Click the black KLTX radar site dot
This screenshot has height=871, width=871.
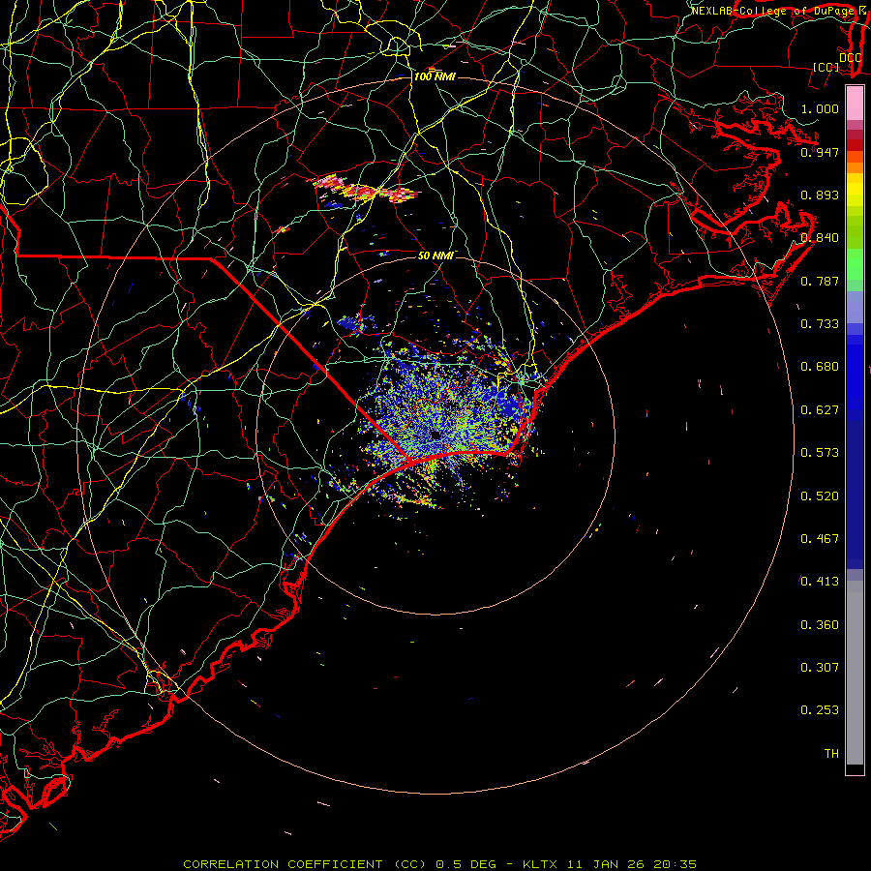[436, 435]
